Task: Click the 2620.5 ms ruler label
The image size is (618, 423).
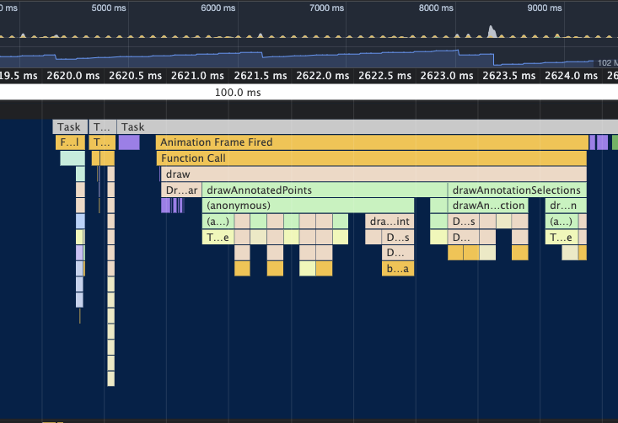Action: (x=135, y=76)
